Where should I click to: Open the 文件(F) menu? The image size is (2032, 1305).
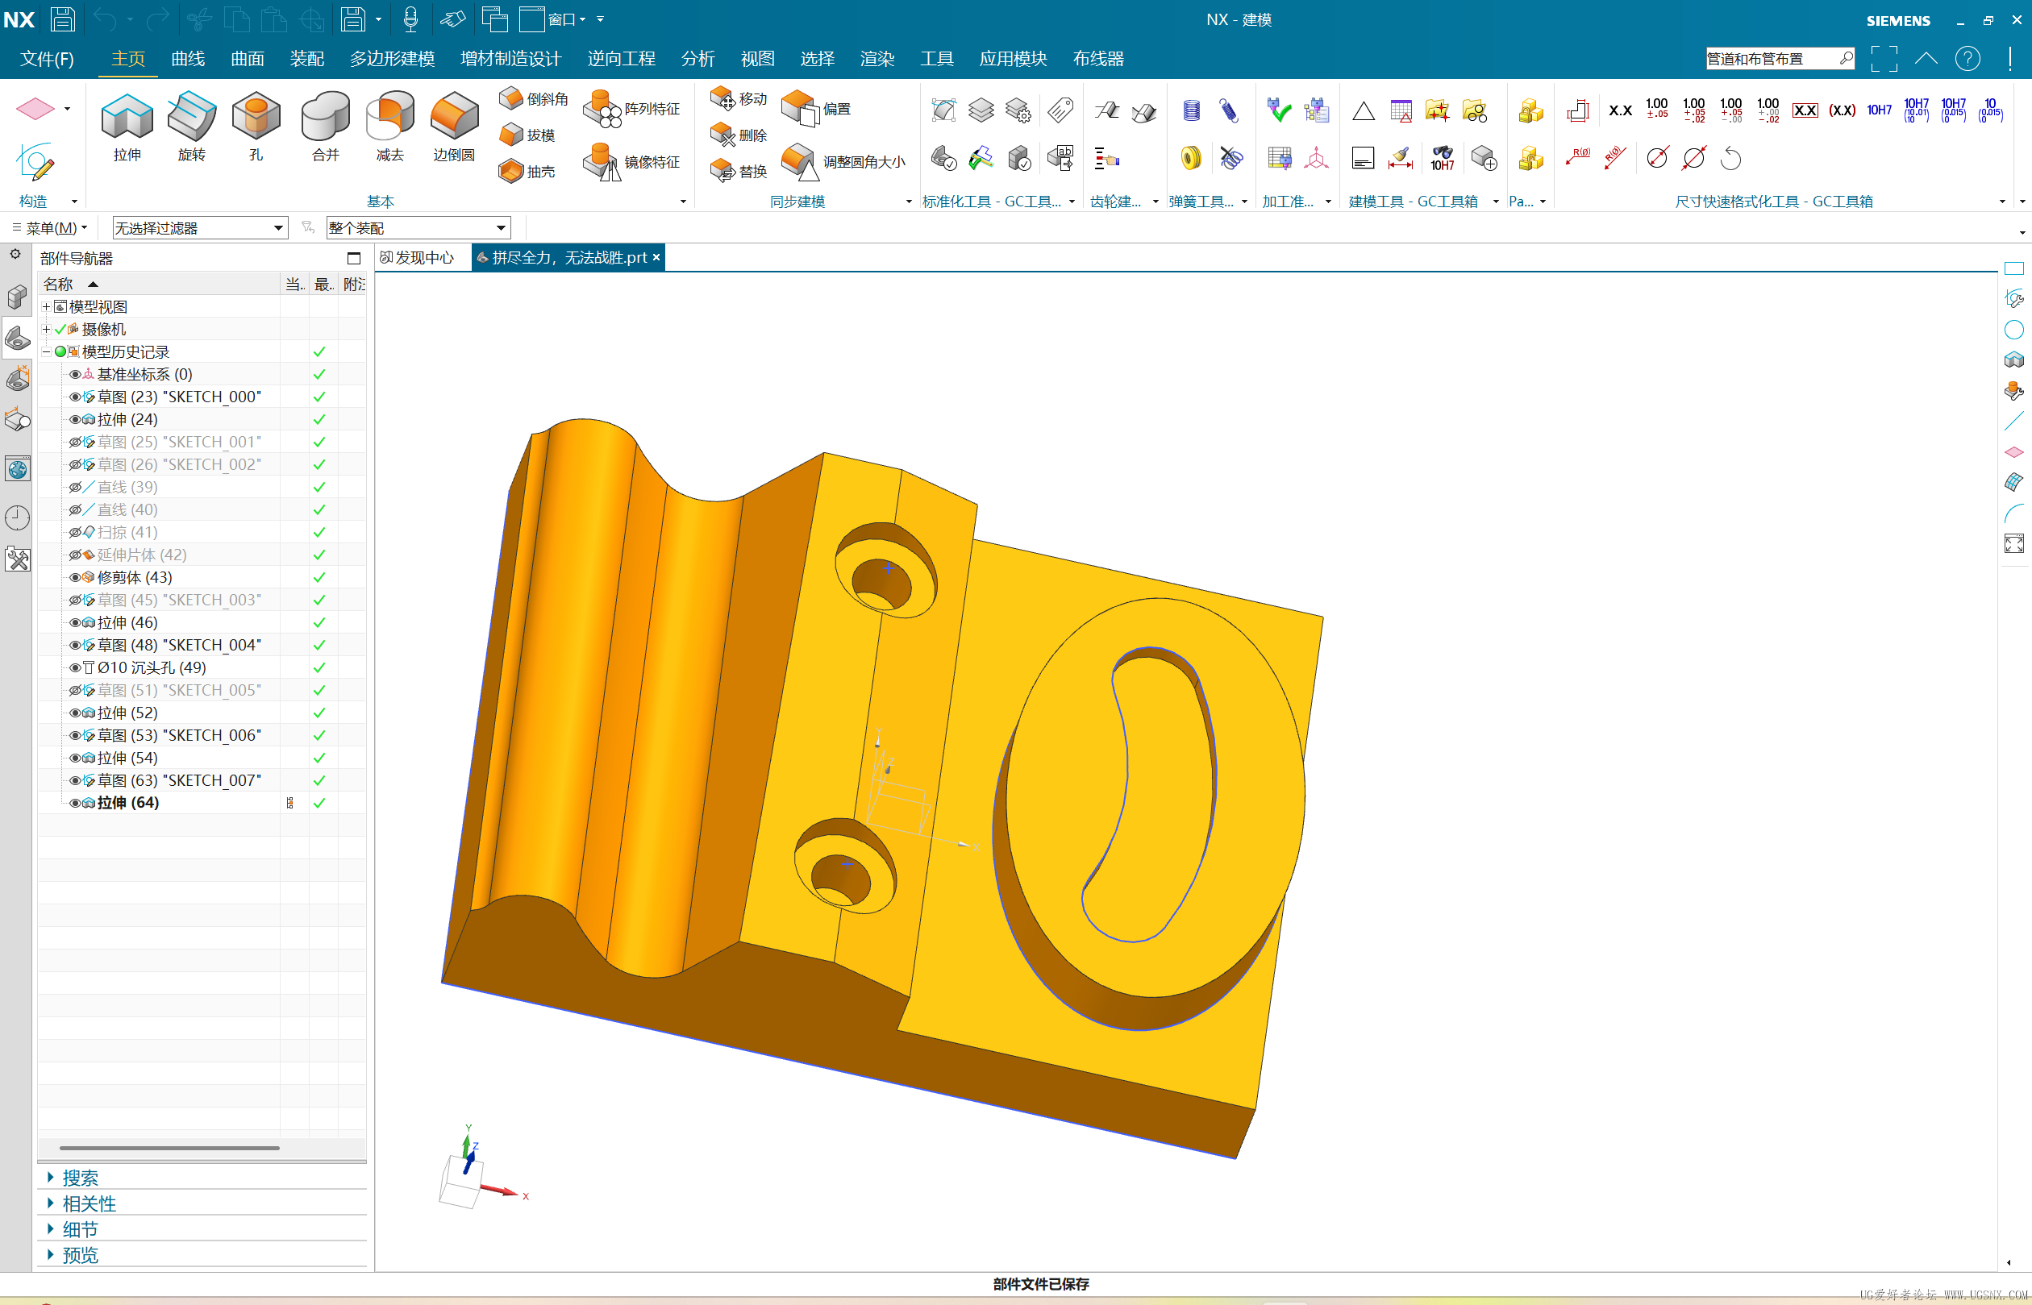click(47, 59)
